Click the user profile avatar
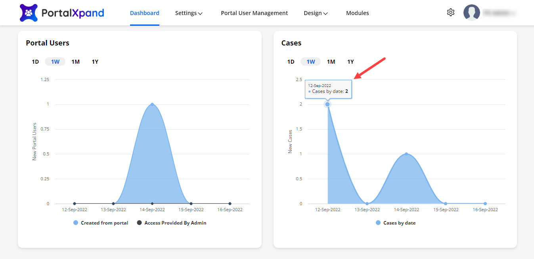The image size is (534, 259). click(471, 13)
